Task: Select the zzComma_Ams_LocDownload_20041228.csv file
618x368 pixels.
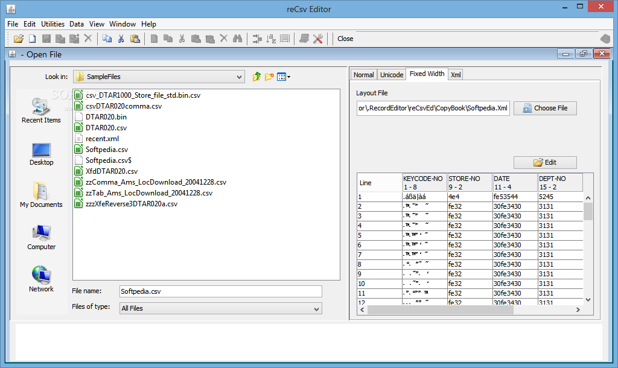Action: 156,182
